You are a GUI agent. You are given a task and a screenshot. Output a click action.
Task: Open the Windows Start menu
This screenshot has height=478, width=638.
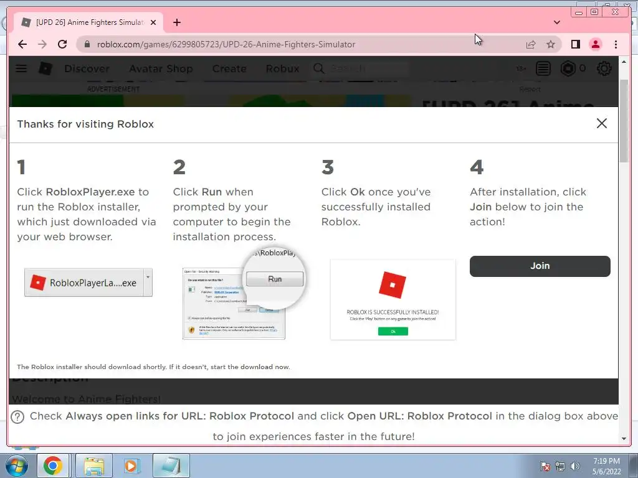17,466
